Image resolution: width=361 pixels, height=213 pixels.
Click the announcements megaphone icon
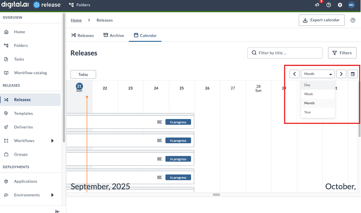[x=317, y=5]
